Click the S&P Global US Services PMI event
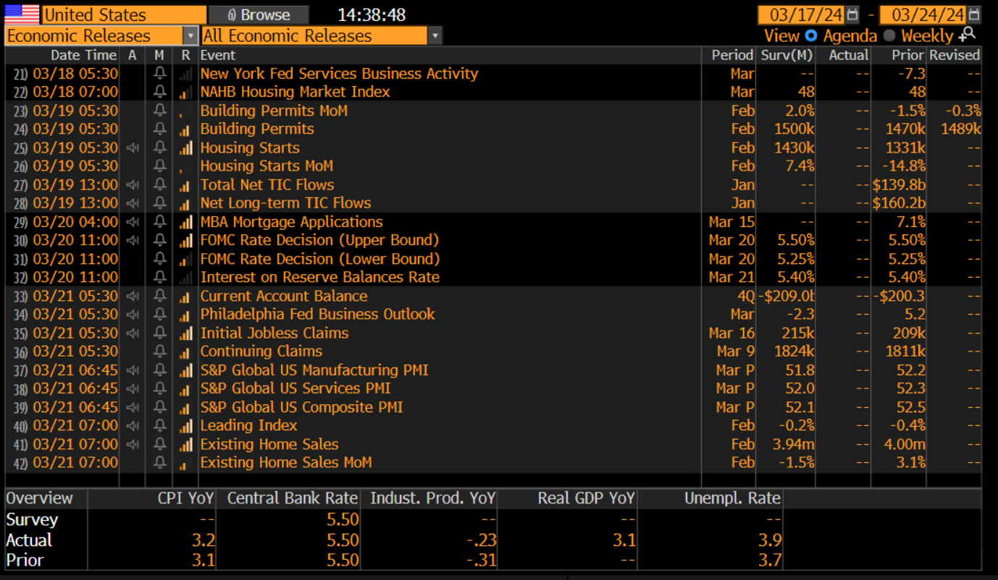Image resolution: width=998 pixels, height=580 pixels. 295,388
